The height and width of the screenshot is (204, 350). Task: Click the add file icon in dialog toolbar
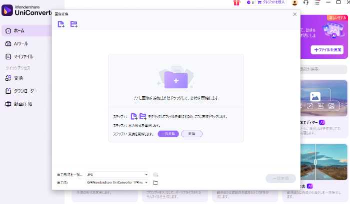[x=61, y=24]
